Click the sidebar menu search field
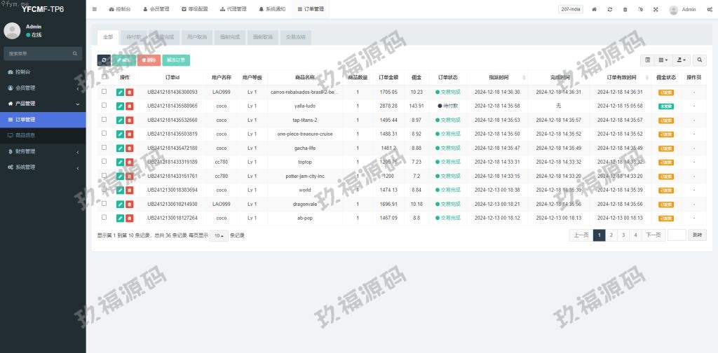The image size is (718, 353). (39, 53)
